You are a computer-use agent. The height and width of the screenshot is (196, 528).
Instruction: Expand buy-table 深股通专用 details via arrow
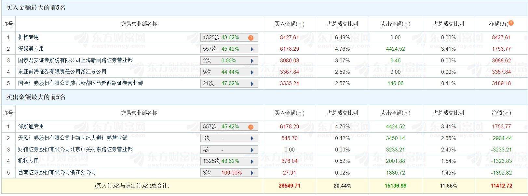click(252, 49)
